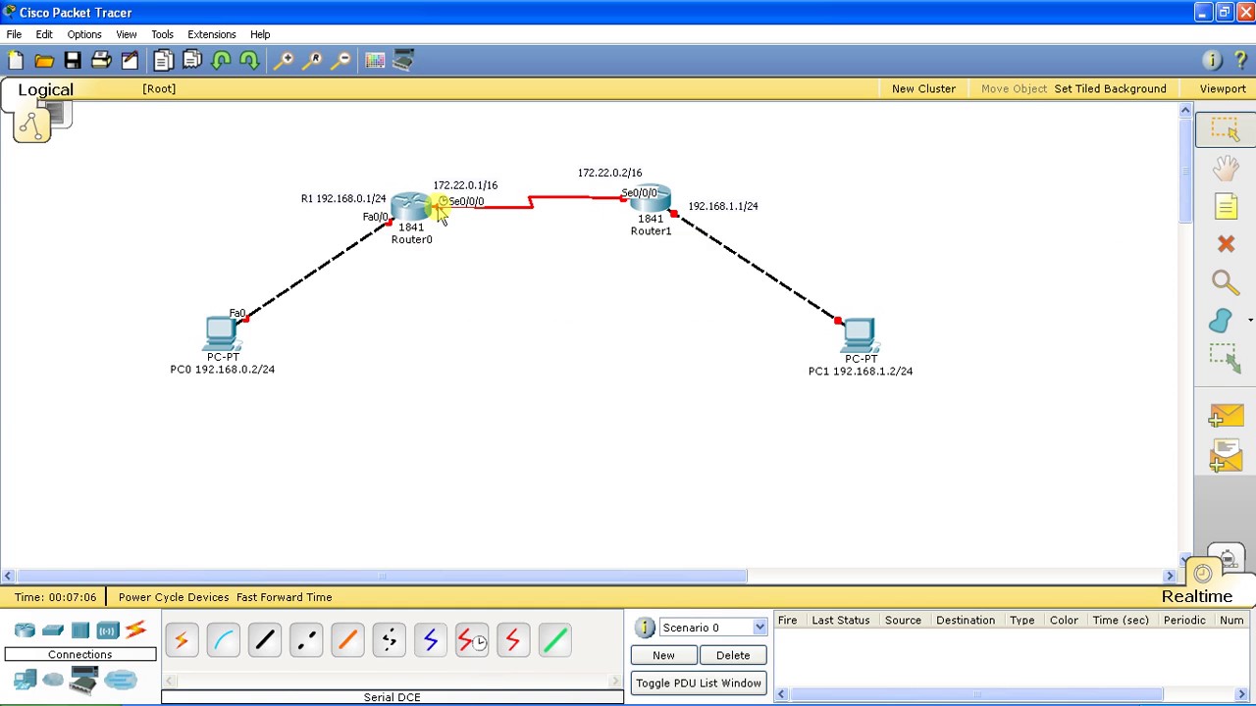Open the Extensions menu
This screenshot has height=706, width=1256.
coord(212,34)
